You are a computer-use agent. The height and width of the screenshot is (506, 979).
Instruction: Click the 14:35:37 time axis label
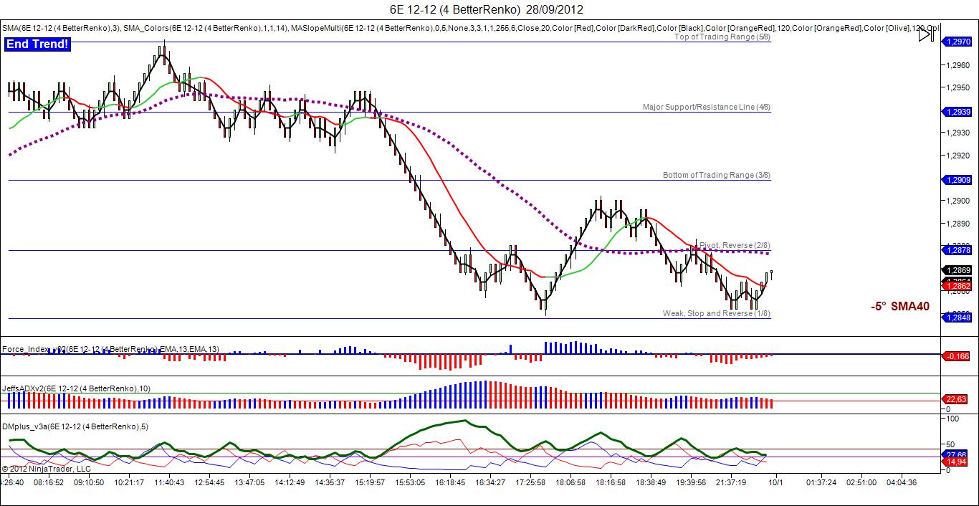329,482
